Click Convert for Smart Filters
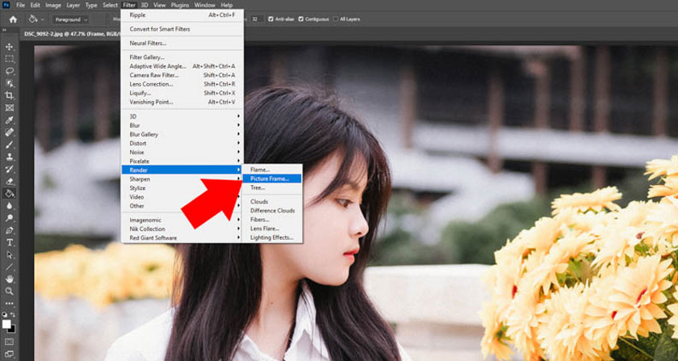The height and width of the screenshot is (361, 678). point(165,30)
